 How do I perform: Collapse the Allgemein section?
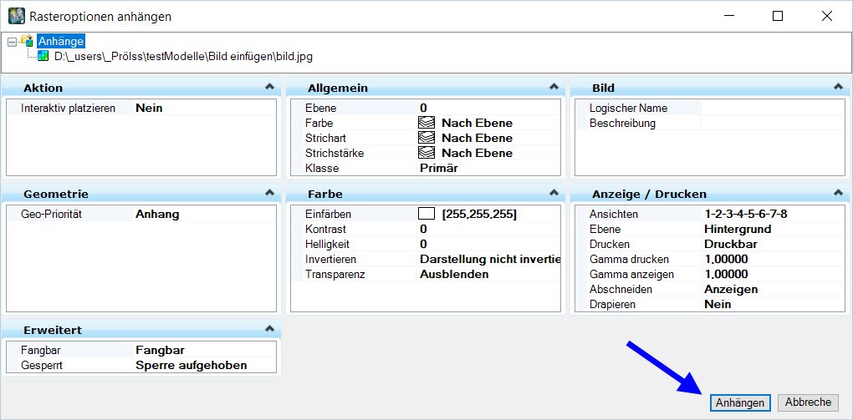(x=554, y=86)
